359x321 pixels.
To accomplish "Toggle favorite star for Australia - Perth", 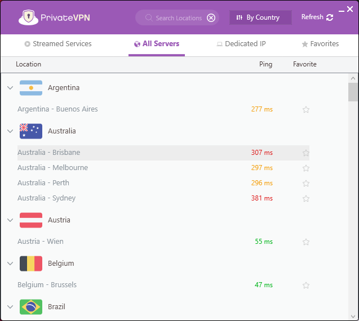I will (x=306, y=183).
